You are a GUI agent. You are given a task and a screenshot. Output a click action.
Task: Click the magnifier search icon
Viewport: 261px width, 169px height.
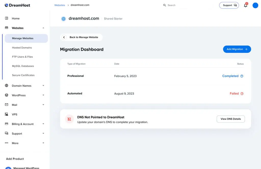164,5
